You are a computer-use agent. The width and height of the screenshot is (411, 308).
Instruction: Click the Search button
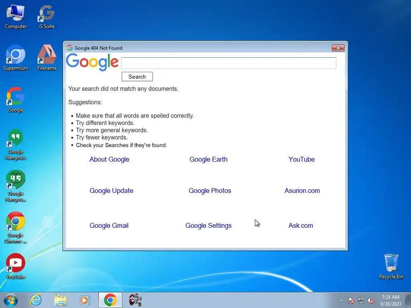(137, 77)
